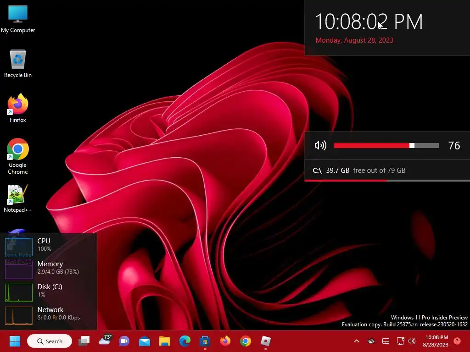Click the C:\ 39.7 GB free text

[x=359, y=170]
